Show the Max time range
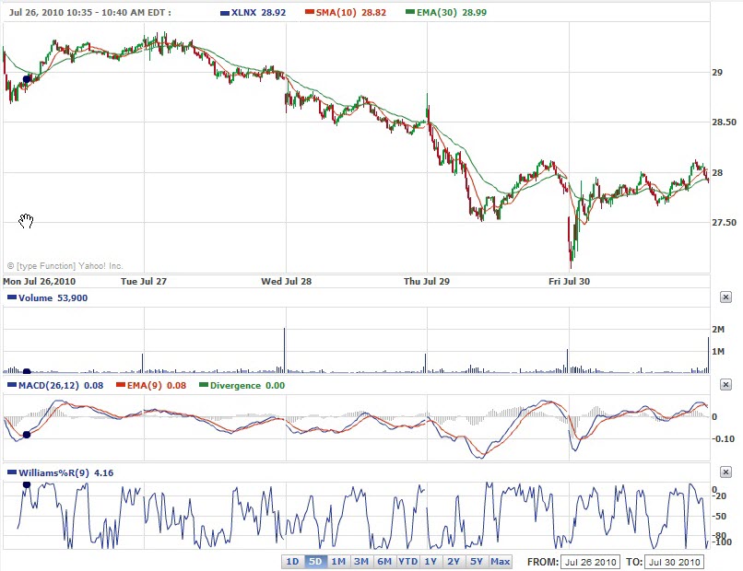743x571 pixels. pos(501,562)
